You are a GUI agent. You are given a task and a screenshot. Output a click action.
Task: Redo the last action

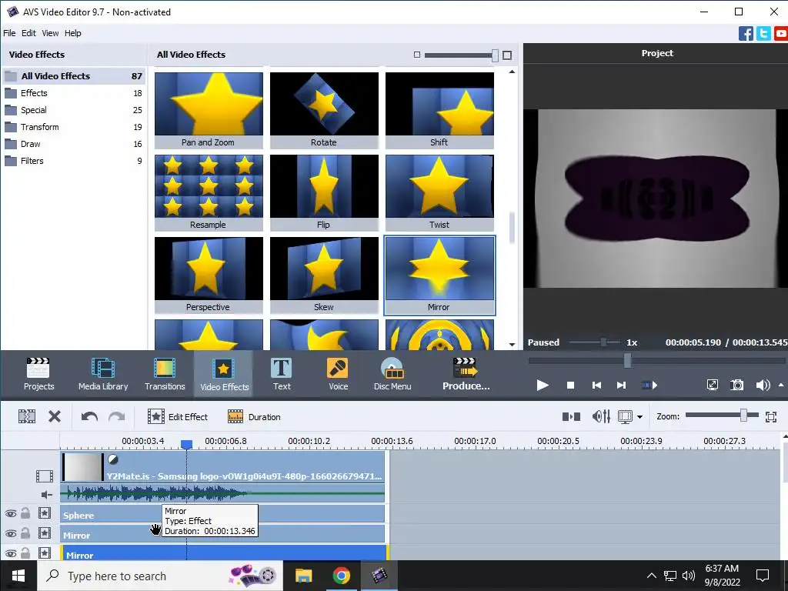click(117, 416)
